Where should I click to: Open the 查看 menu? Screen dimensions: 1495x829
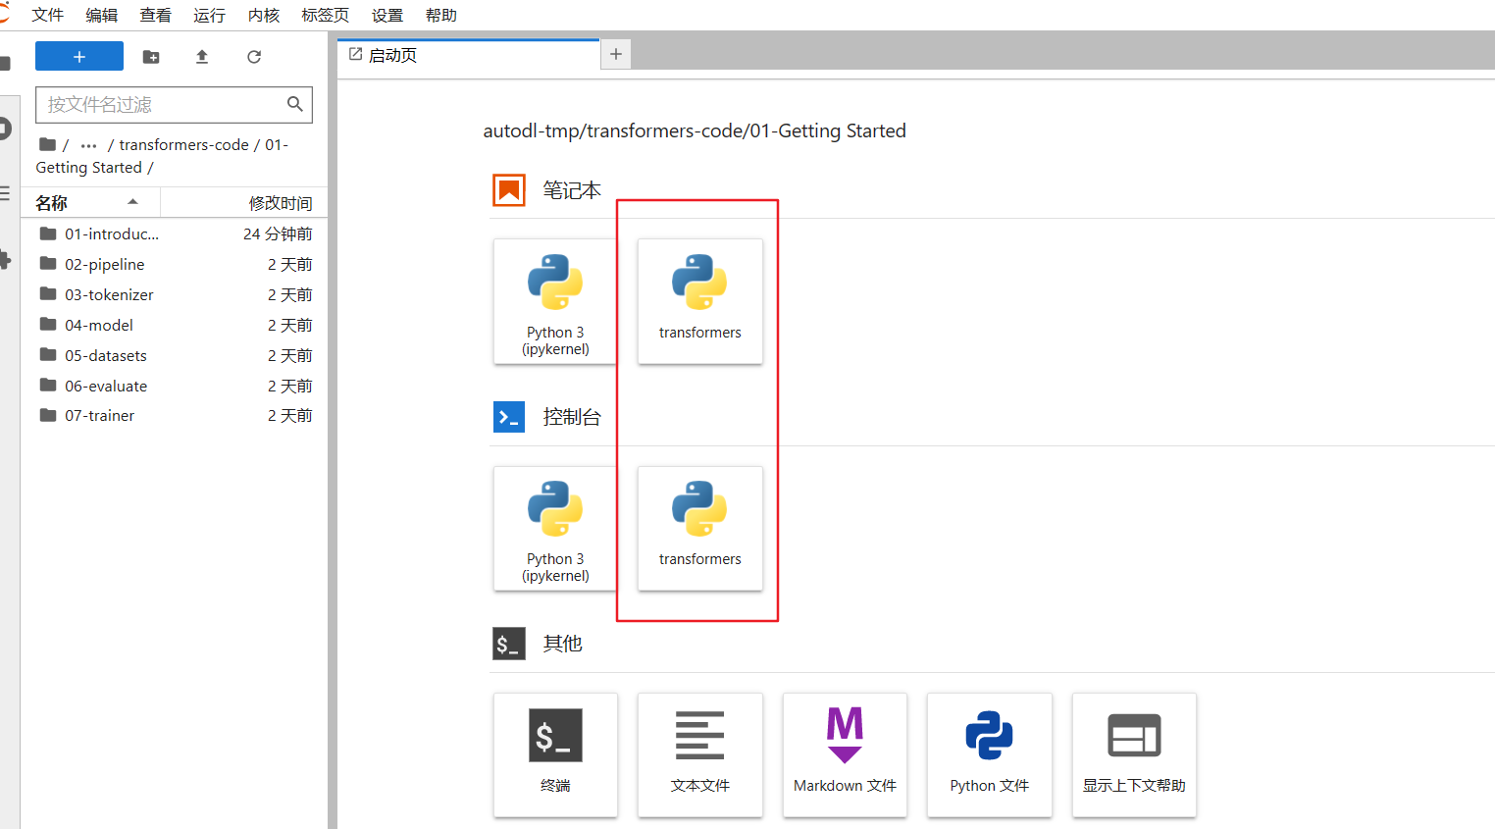pos(155,15)
